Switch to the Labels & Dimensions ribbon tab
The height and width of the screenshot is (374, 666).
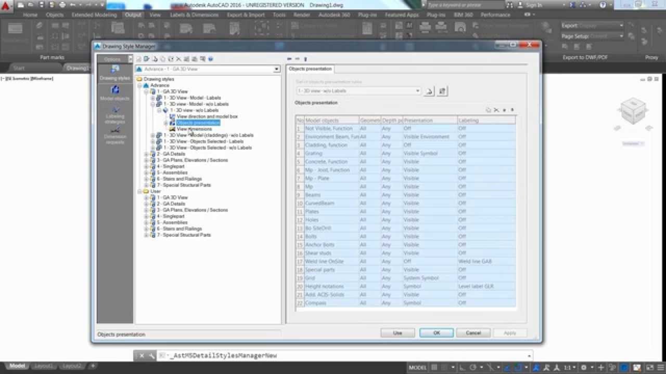(x=195, y=15)
